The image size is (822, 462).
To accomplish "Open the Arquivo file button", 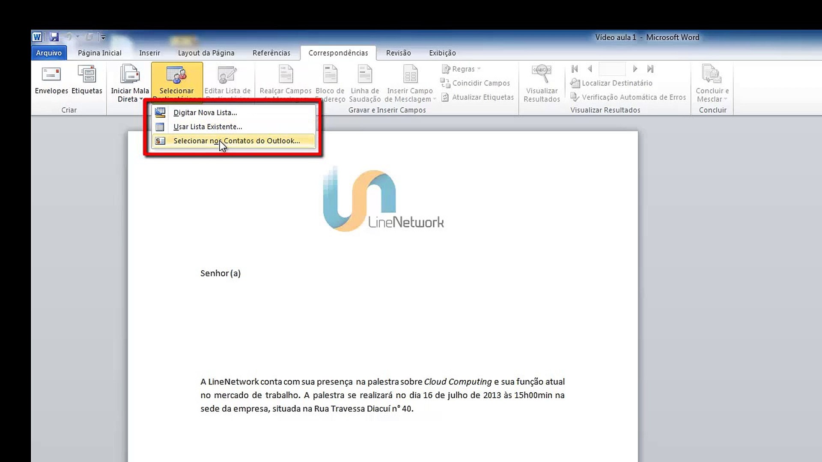I will [49, 53].
